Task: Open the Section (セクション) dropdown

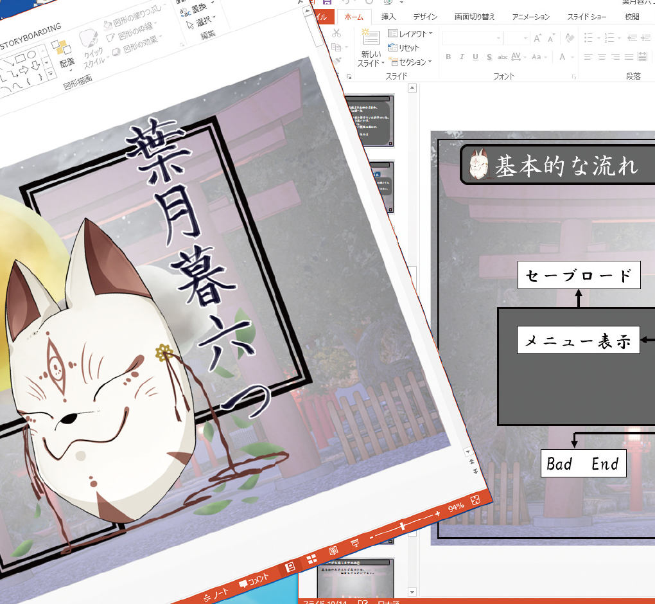Action: [x=410, y=62]
